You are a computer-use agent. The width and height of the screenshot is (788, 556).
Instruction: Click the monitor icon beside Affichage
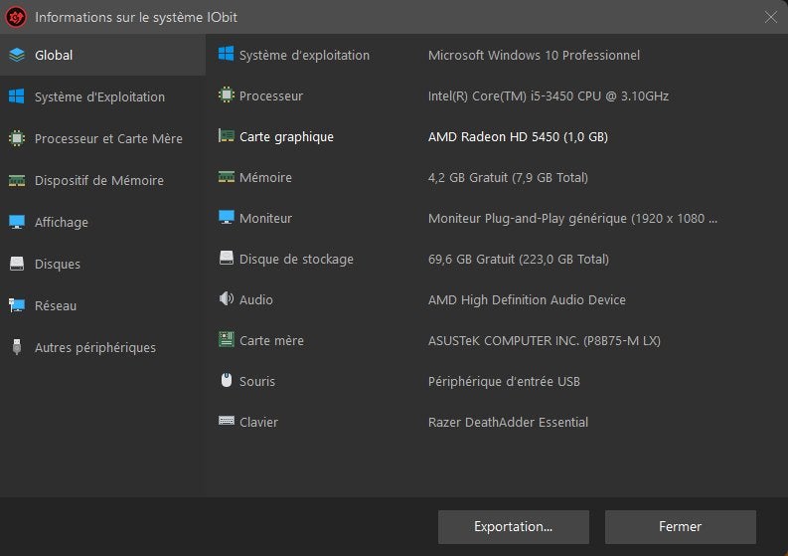pos(17,222)
